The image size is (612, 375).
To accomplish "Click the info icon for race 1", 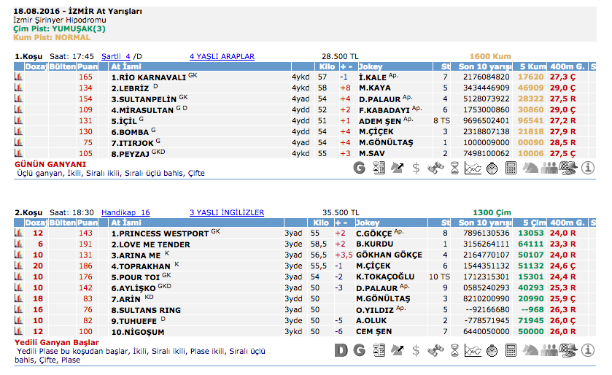I will click(x=588, y=169).
